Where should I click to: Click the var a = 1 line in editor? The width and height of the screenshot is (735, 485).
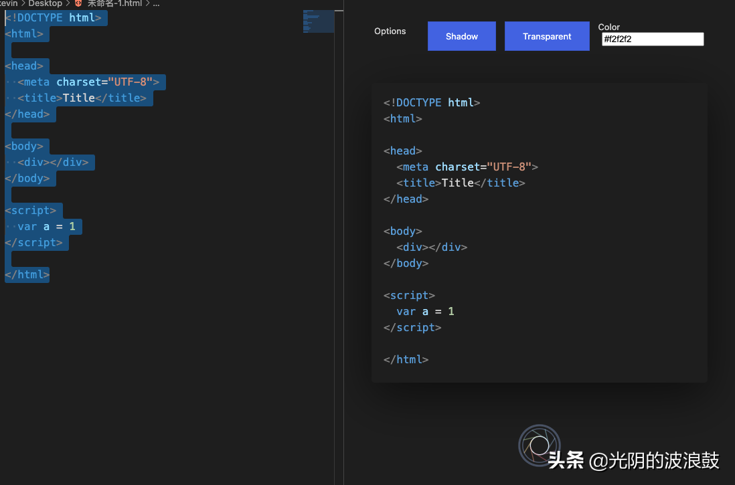click(46, 226)
